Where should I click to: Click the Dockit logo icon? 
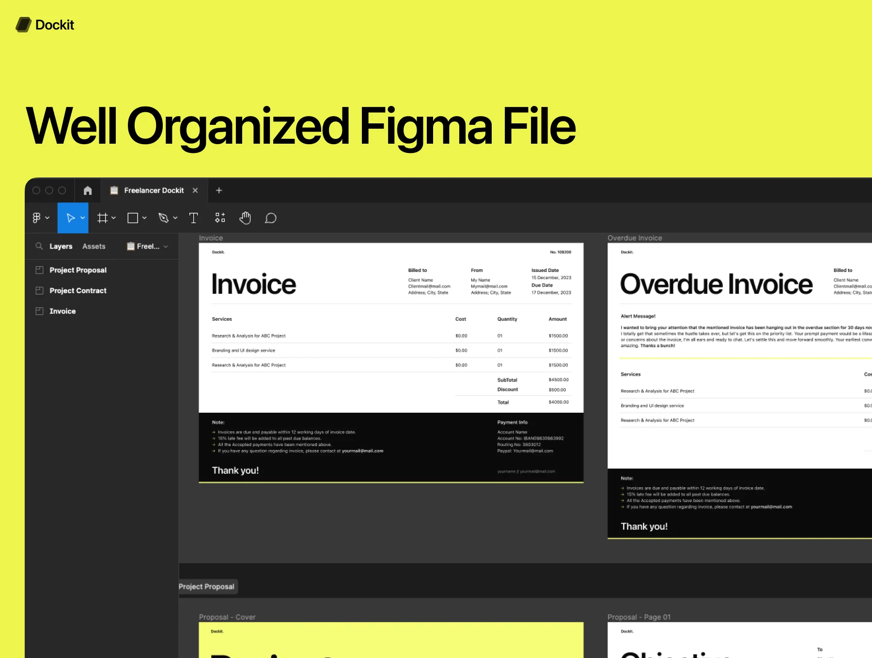coord(23,25)
